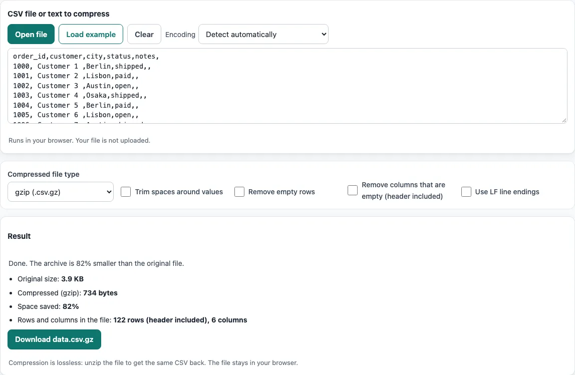Viewport: 575px width, 375px height.
Task: Click the Encoding label
Action: click(x=180, y=35)
